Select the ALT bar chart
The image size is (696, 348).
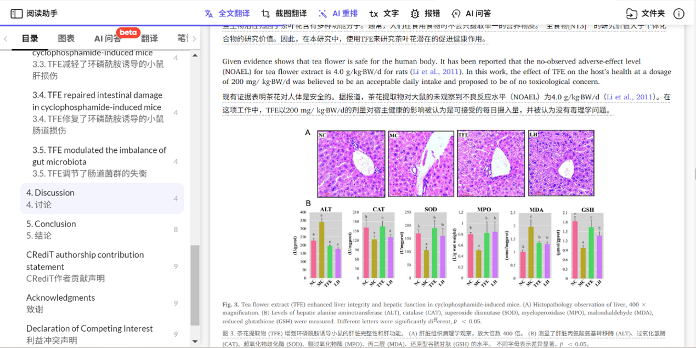319,247
